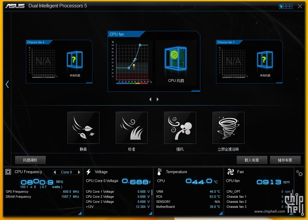Click the CPU fan chassis illustration icon
This screenshot has width=308, height=220.
[176, 58]
